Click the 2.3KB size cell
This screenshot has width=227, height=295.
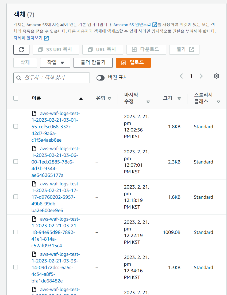point(174,162)
